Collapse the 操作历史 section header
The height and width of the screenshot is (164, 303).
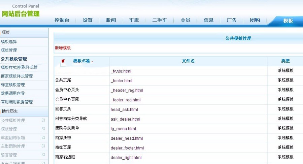[x=24, y=111]
